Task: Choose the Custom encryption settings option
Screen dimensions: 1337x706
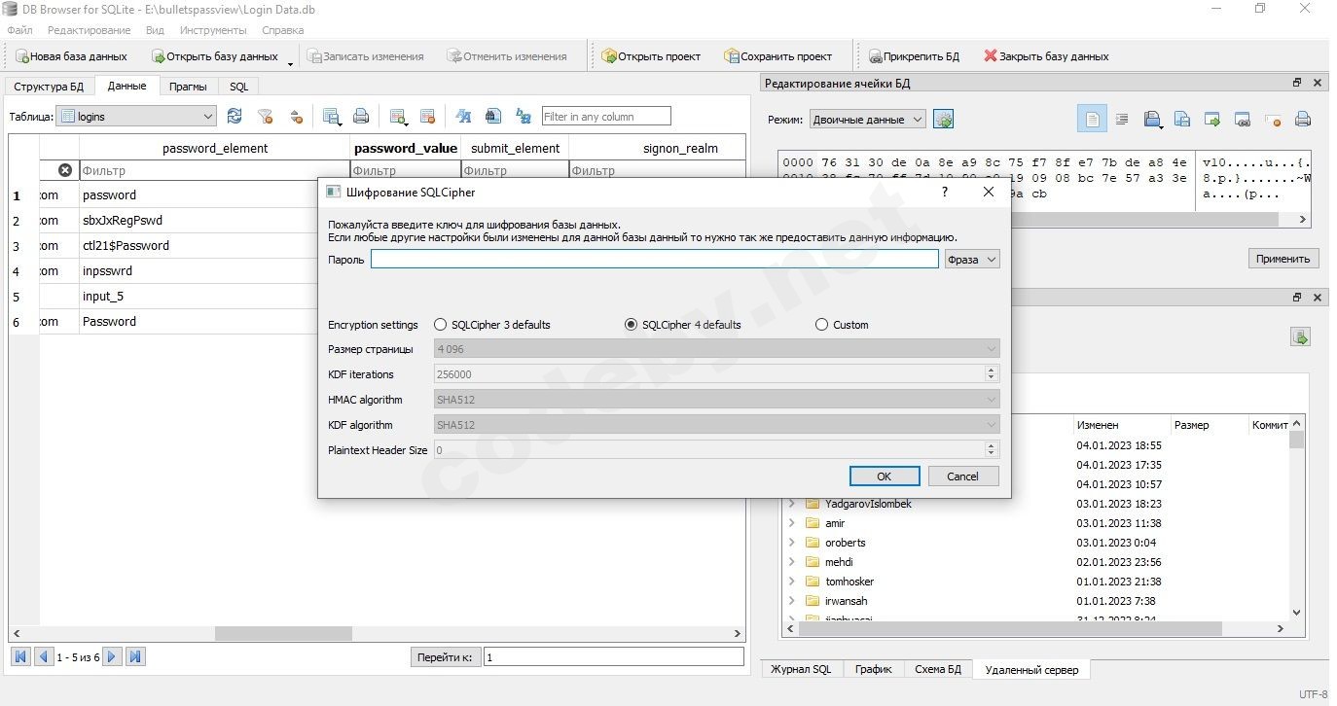Action: point(822,325)
